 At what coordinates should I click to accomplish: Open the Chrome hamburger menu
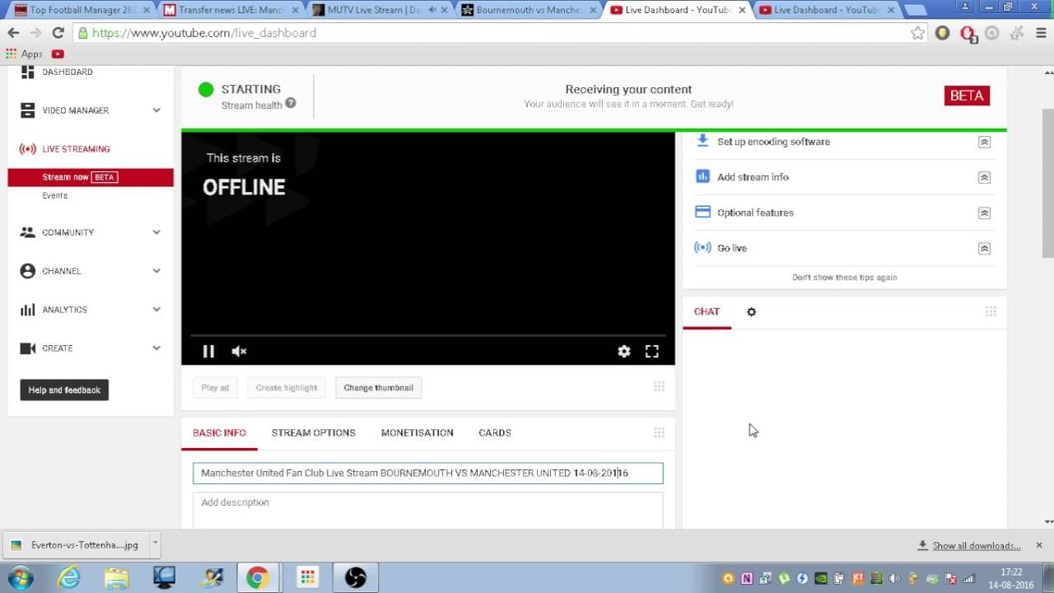(x=1041, y=33)
